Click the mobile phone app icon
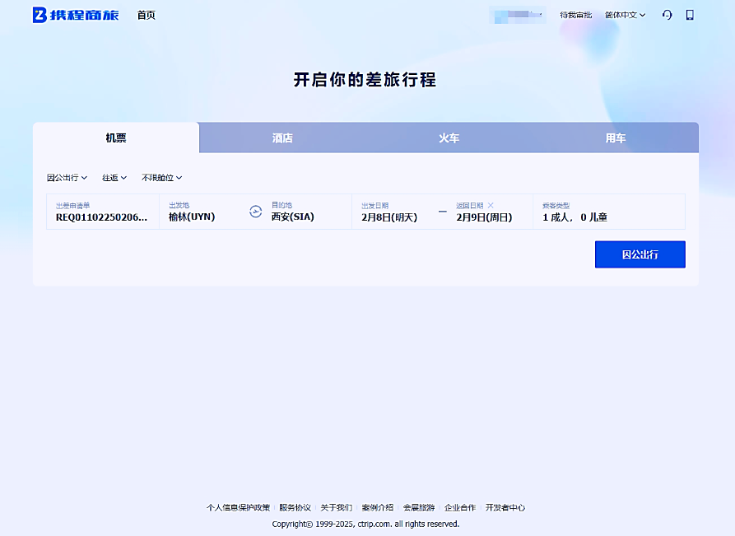Image resolution: width=735 pixels, height=536 pixels. click(690, 15)
